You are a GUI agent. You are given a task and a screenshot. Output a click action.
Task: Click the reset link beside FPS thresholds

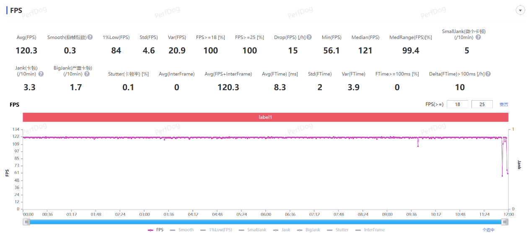(x=503, y=104)
